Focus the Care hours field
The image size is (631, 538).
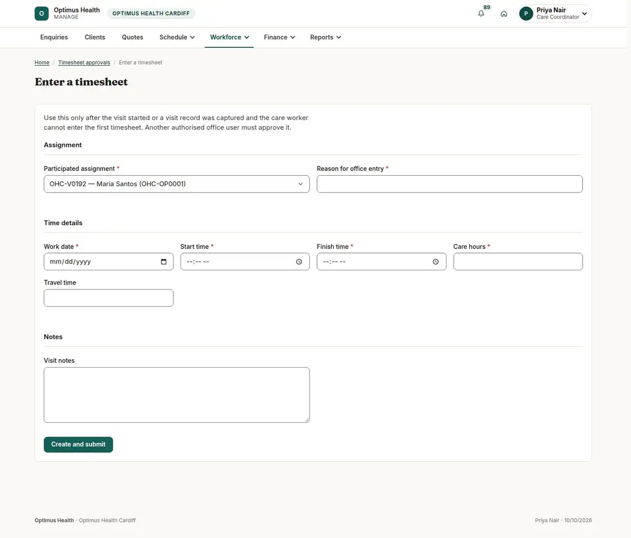[518, 262]
